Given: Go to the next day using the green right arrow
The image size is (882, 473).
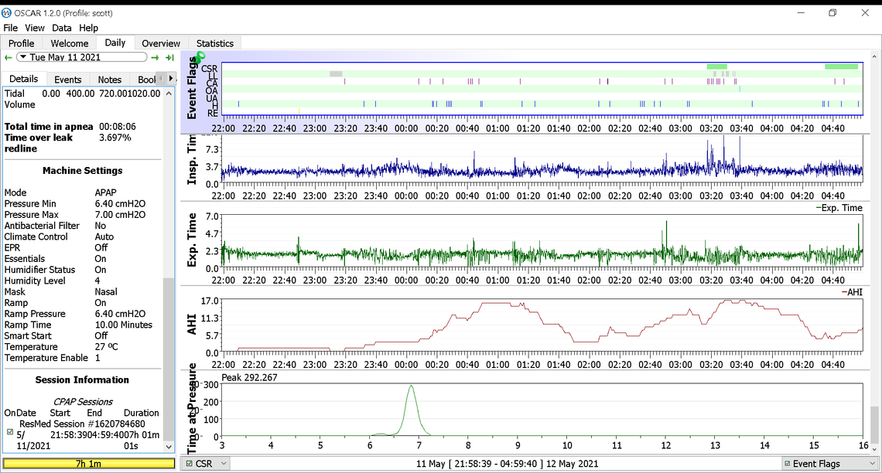Looking at the screenshot, I should coord(155,57).
